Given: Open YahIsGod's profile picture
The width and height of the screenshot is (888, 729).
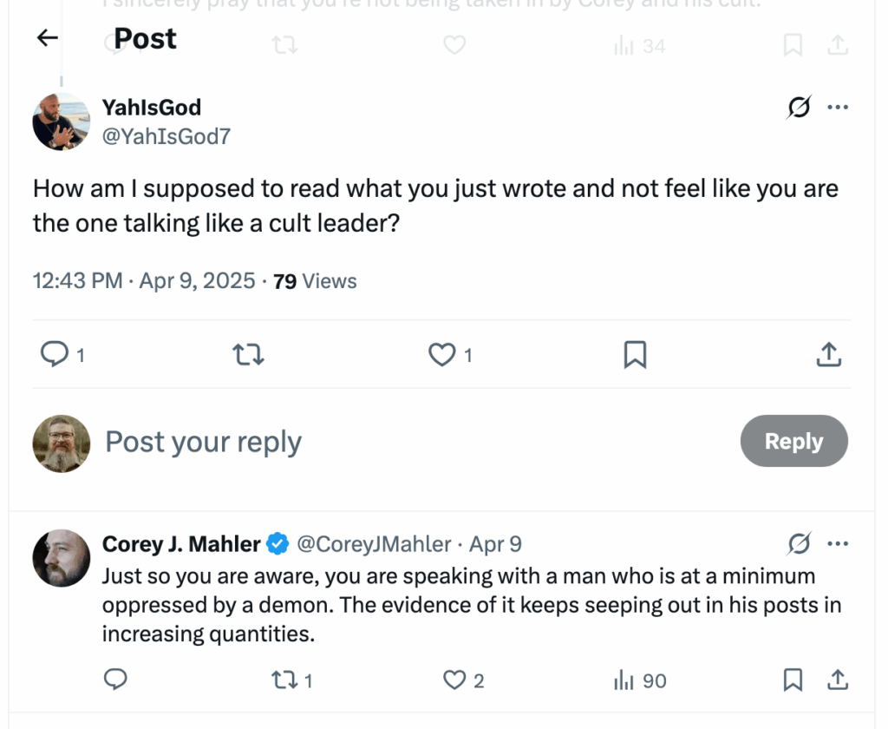Looking at the screenshot, I should 62,121.
